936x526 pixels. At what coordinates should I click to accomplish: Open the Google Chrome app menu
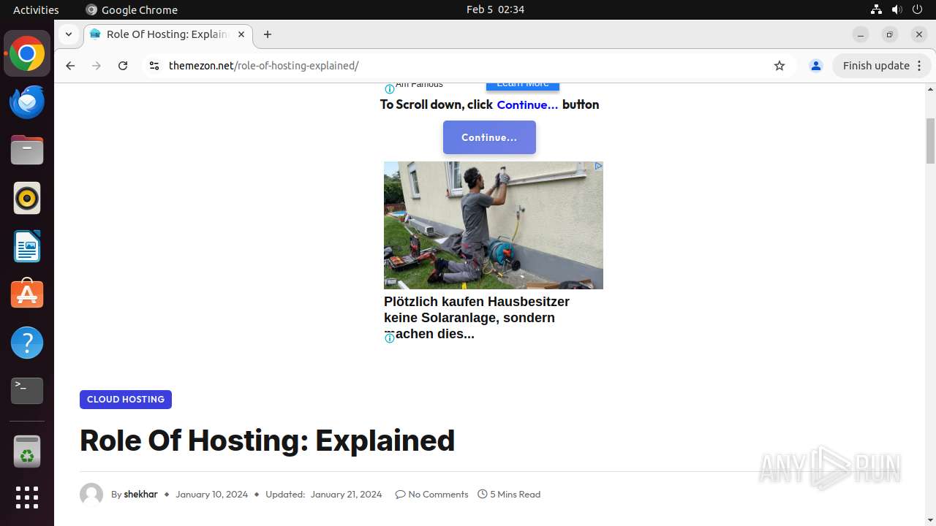pos(132,9)
